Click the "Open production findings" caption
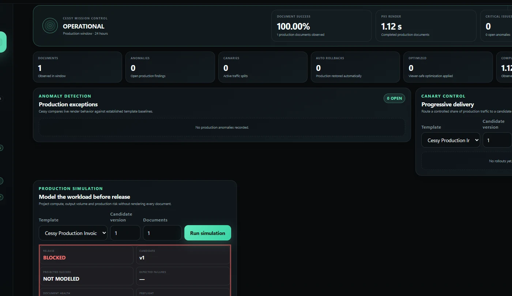 [x=148, y=76]
